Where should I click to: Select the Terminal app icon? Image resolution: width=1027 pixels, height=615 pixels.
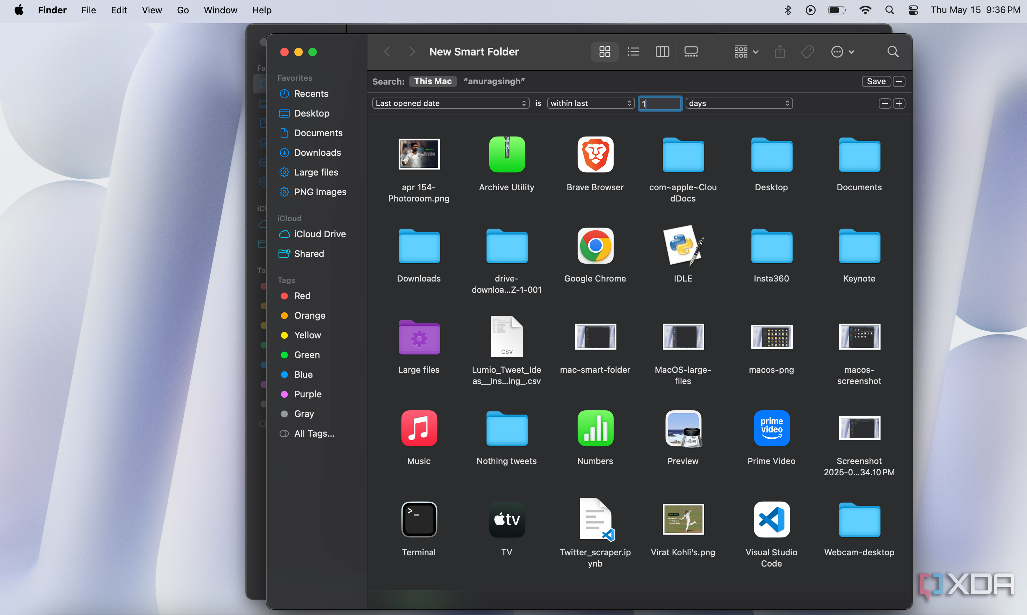pos(419,519)
